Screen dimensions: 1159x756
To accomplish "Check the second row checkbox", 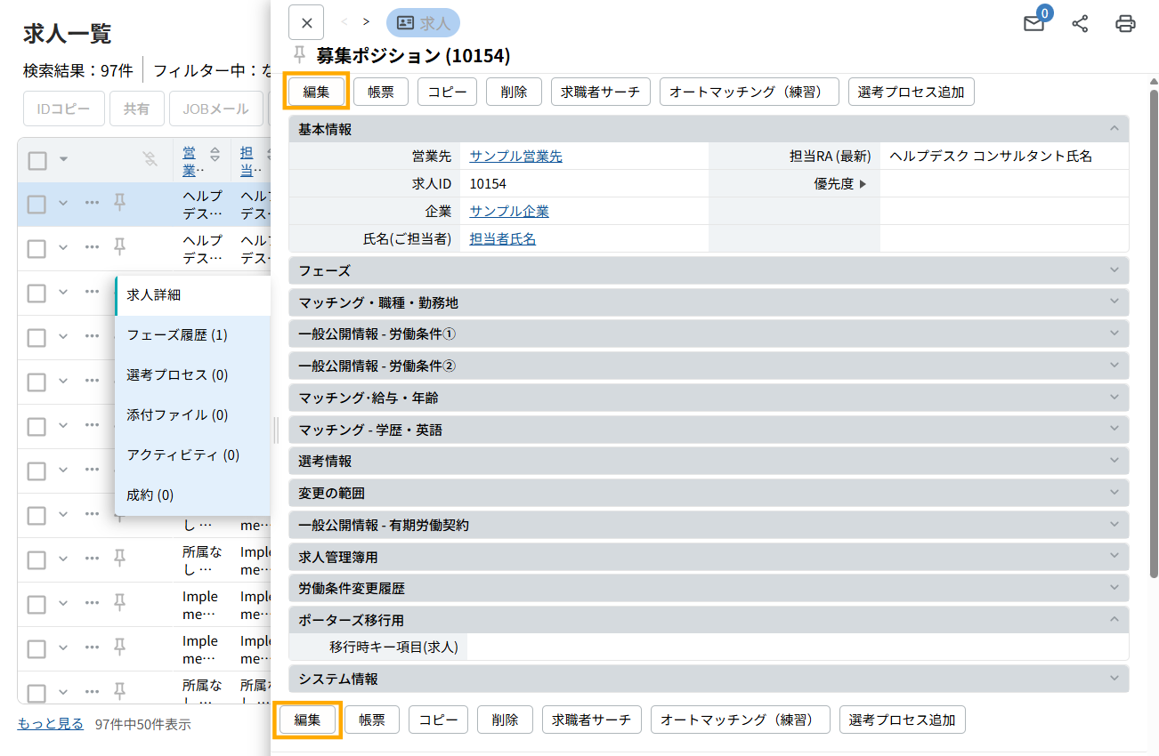I will (36, 249).
